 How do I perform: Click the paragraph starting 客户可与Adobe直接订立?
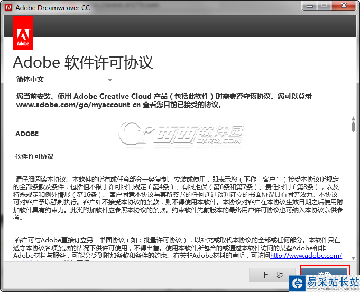178,249
